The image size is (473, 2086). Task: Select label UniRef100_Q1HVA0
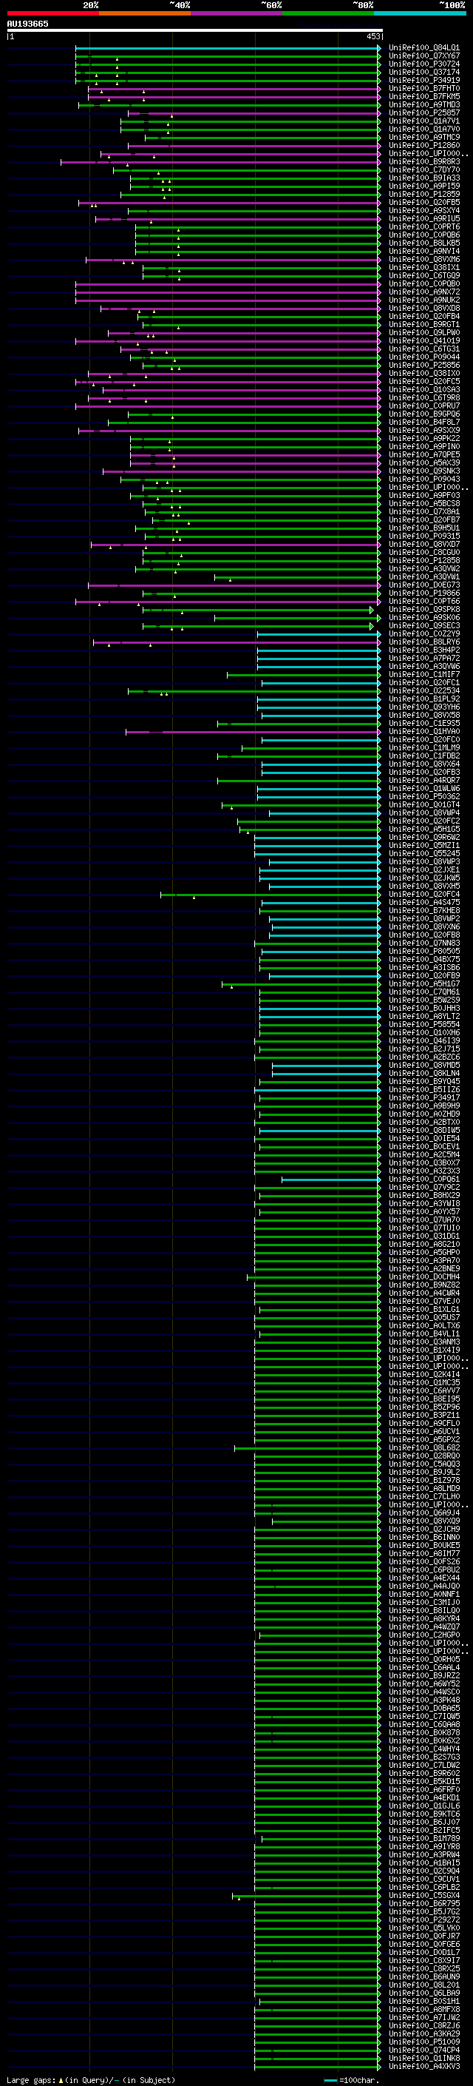click(424, 731)
